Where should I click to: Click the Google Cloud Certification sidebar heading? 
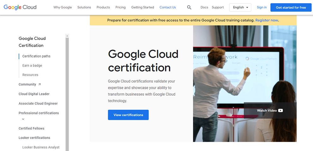pyautogui.click(x=32, y=42)
